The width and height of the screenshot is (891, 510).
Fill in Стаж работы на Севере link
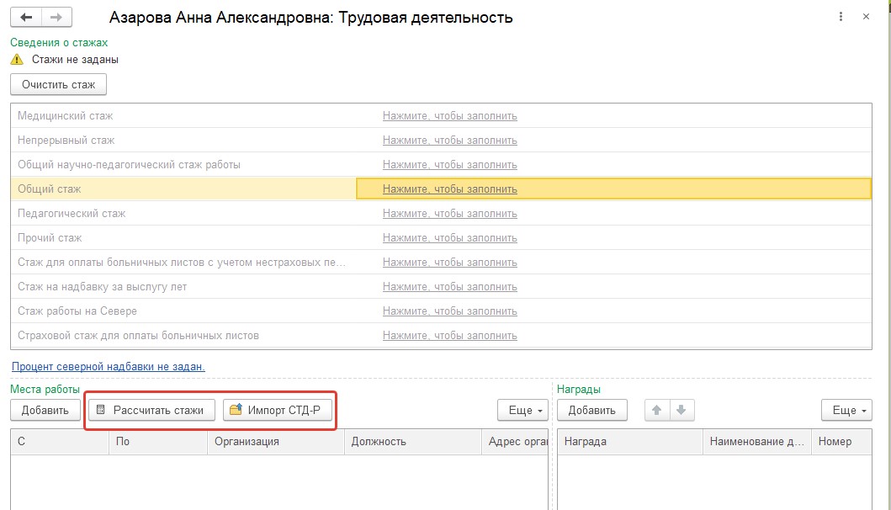tap(449, 311)
